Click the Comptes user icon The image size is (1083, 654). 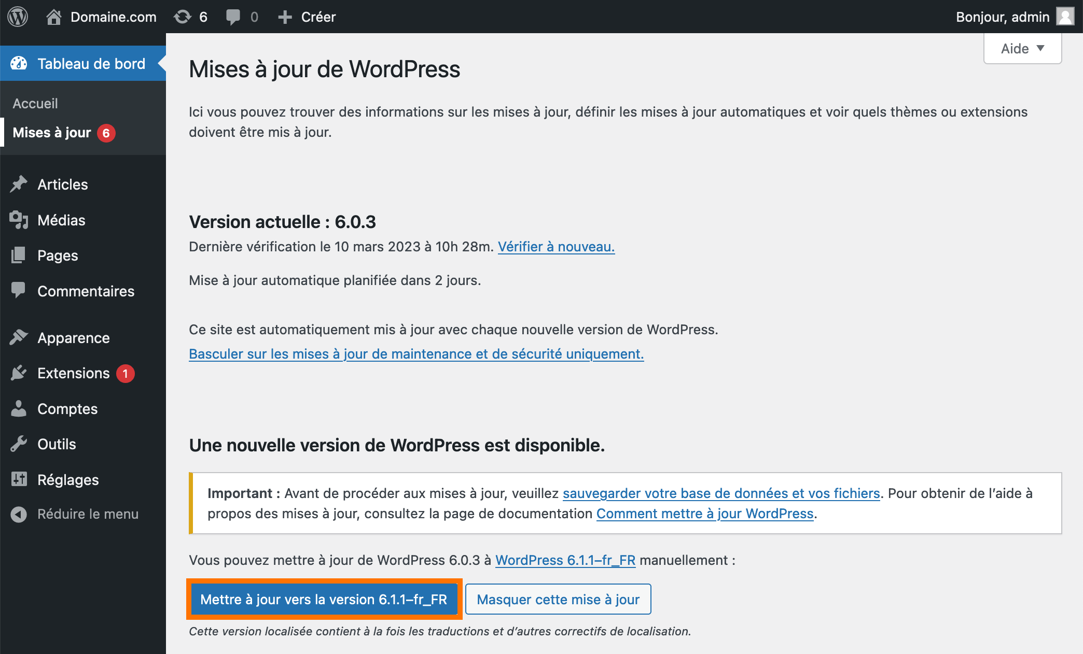point(19,408)
